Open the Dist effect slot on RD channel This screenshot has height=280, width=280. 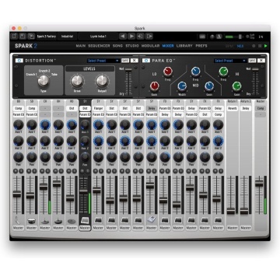(72, 108)
